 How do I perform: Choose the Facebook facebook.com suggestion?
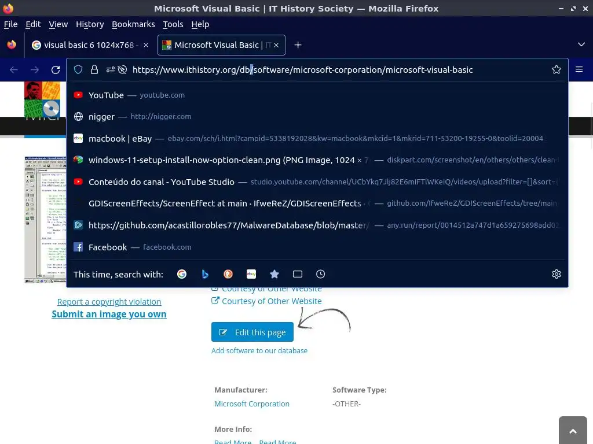pyautogui.click(x=317, y=247)
